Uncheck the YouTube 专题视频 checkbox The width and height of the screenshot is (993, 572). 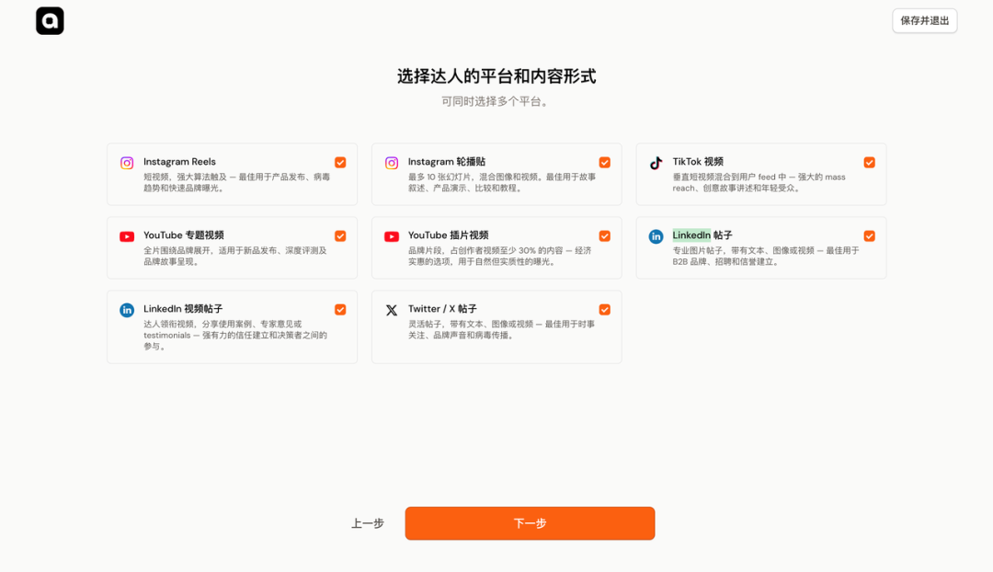click(340, 235)
